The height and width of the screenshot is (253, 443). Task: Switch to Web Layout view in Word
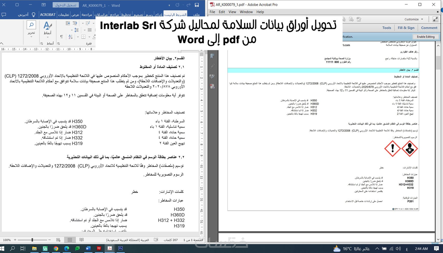[x=58, y=240]
